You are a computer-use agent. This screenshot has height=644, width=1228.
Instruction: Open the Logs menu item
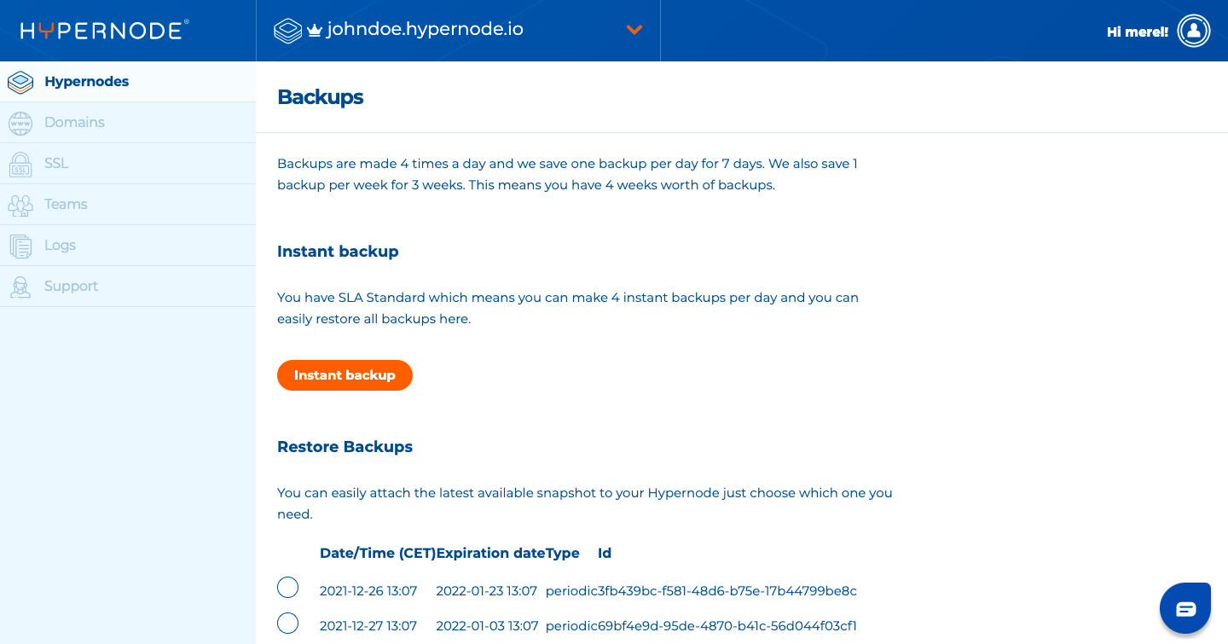pos(60,246)
